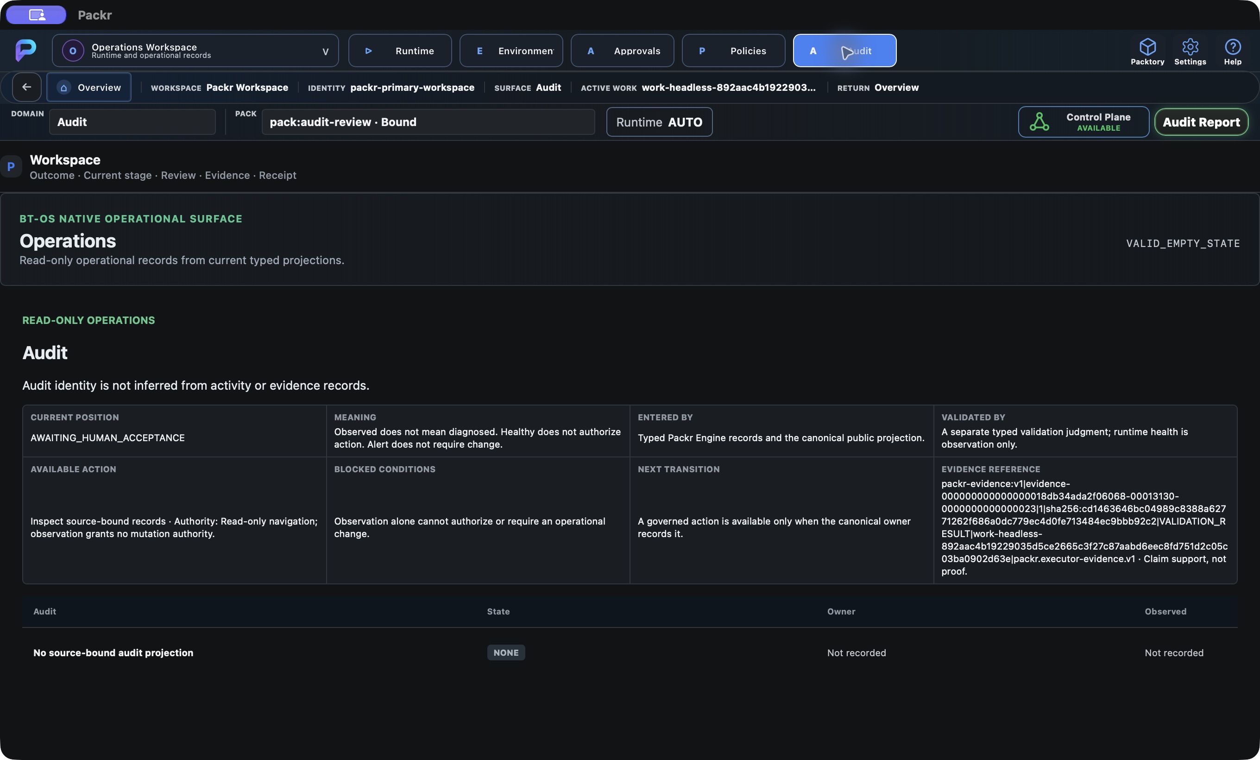Viewport: 1260px width, 760px height.
Task: Open the Approvals tab
Action: coord(622,51)
